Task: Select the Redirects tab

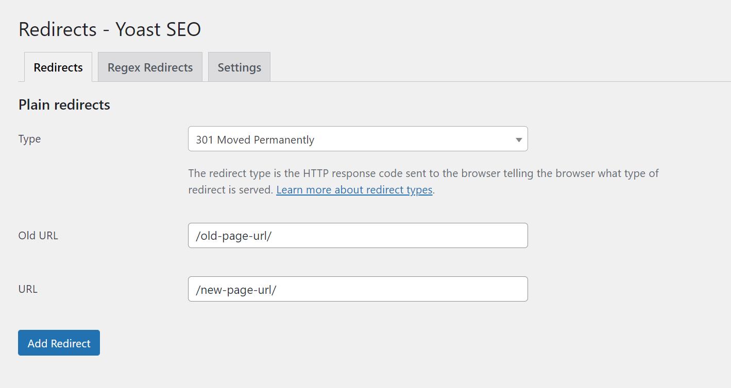Action: tap(58, 67)
